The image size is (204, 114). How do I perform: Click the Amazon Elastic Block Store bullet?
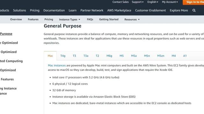point(94,97)
